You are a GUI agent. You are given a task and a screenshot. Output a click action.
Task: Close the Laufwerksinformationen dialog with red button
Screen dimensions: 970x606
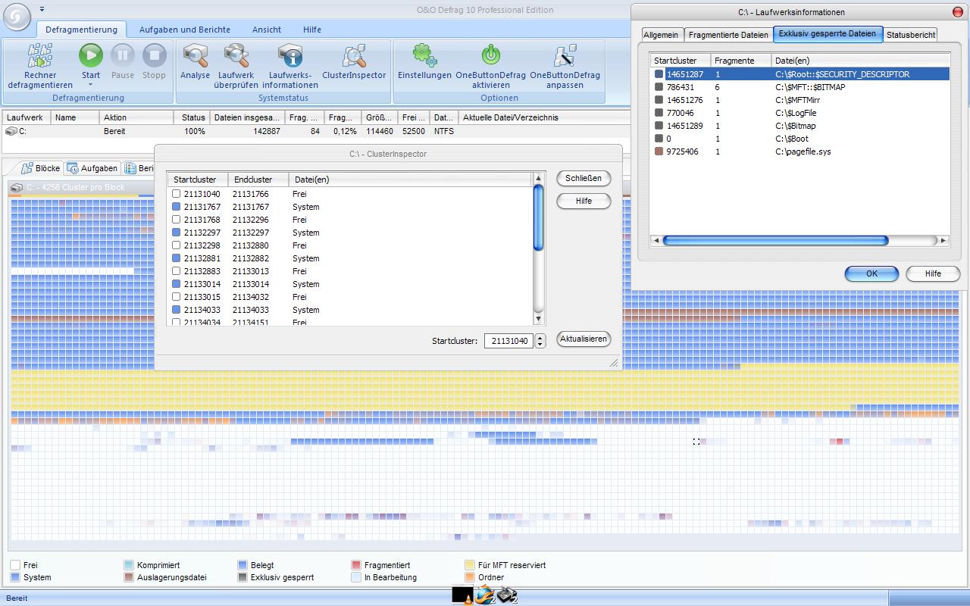point(958,12)
